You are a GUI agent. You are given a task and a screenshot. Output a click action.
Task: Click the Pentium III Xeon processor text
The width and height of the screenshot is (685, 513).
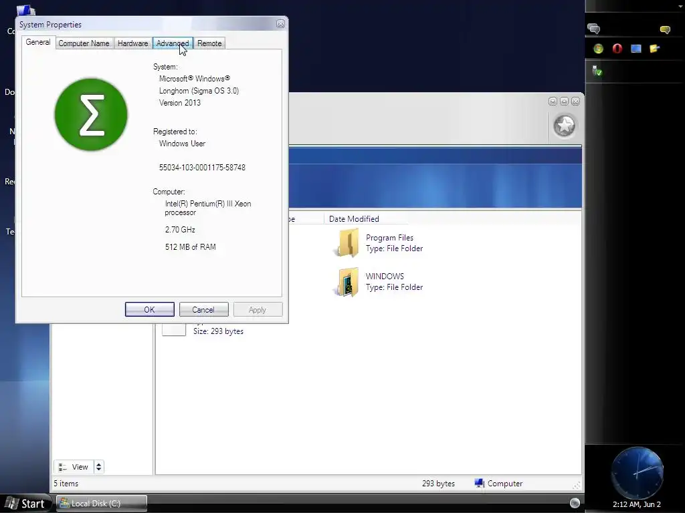207,208
